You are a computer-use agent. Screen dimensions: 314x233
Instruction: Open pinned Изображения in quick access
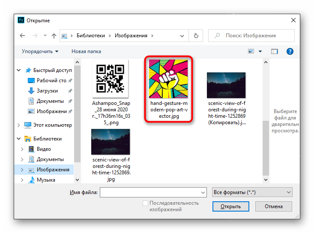coord(52,111)
